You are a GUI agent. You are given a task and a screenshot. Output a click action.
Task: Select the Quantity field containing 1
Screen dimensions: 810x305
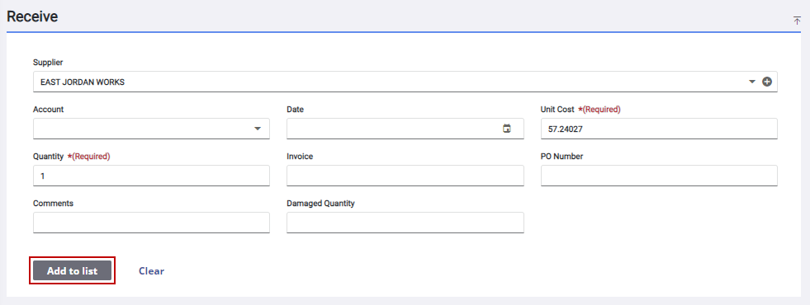pyautogui.click(x=151, y=176)
